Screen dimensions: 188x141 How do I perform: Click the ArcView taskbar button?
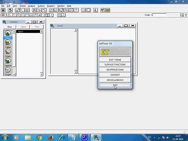point(96,137)
